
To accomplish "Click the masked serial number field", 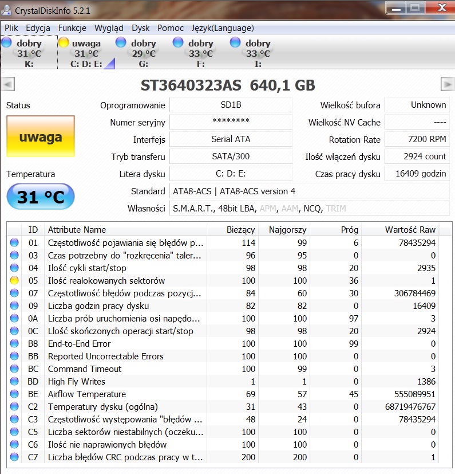I will coord(231,122).
